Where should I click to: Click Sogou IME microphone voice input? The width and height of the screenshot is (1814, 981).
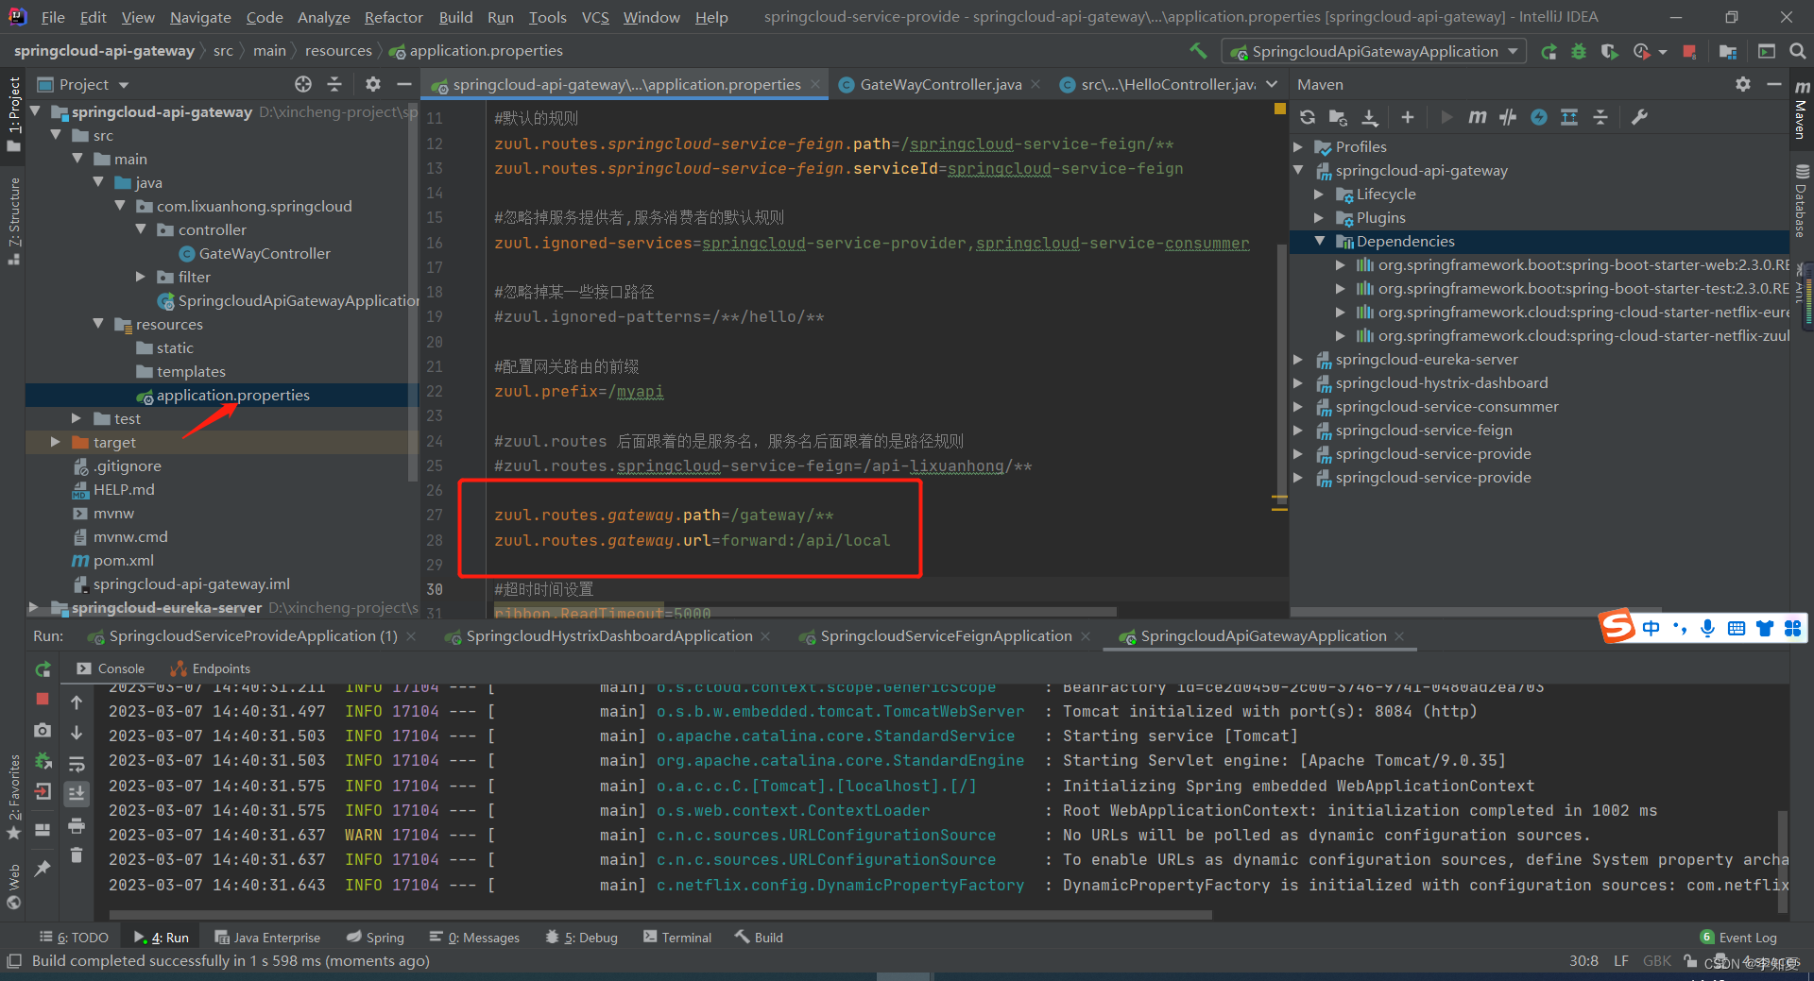point(1707,629)
